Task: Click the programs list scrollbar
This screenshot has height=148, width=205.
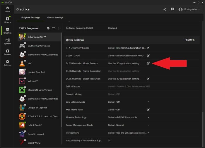Action: coord(61,80)
